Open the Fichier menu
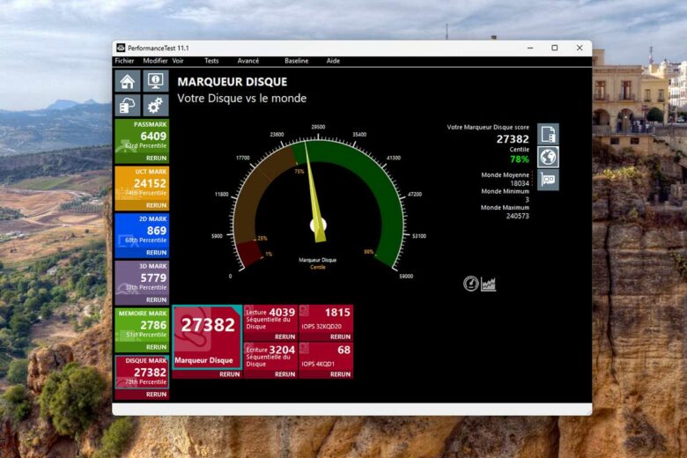Screen dimensions: 687x458 124,61
